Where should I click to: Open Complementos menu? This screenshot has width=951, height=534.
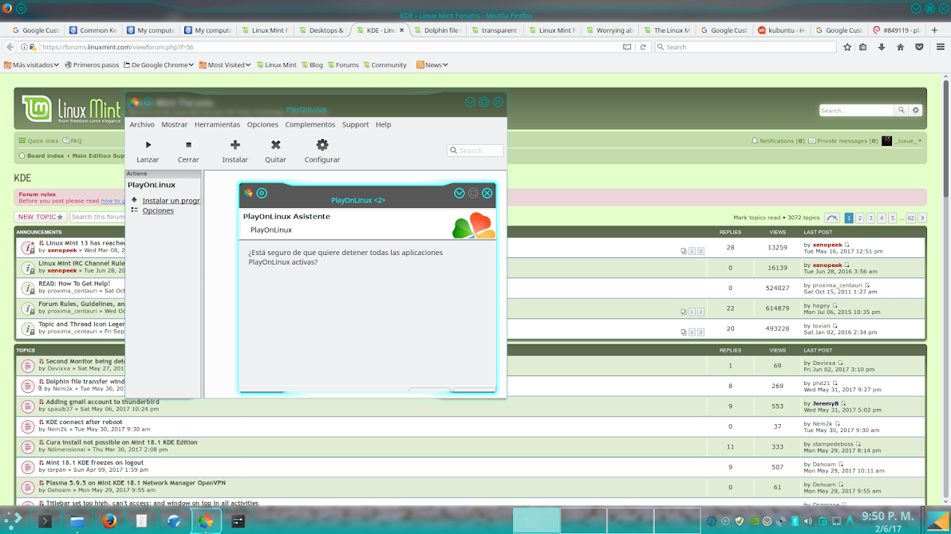pos(310,124)
